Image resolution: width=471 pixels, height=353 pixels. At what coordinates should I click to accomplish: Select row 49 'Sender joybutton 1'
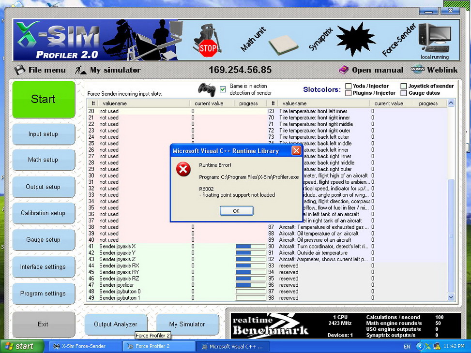[177, 298]
